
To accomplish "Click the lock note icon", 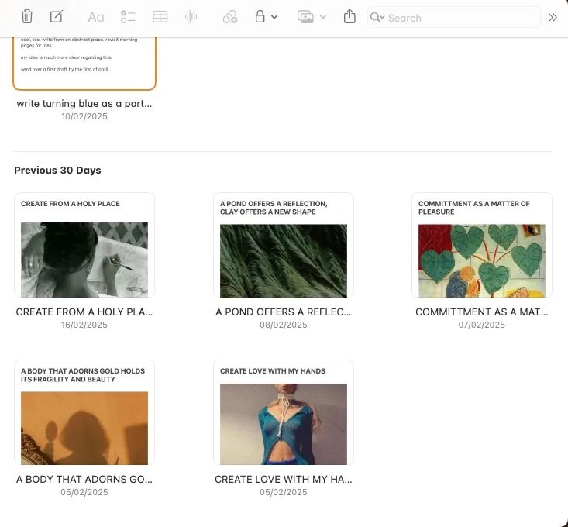I will pos(260,16).
